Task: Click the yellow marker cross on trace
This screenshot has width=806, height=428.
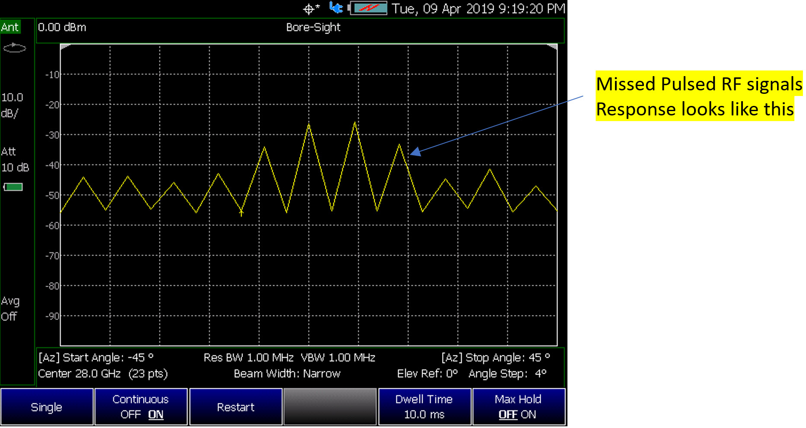Action: [x=241, y=213]
